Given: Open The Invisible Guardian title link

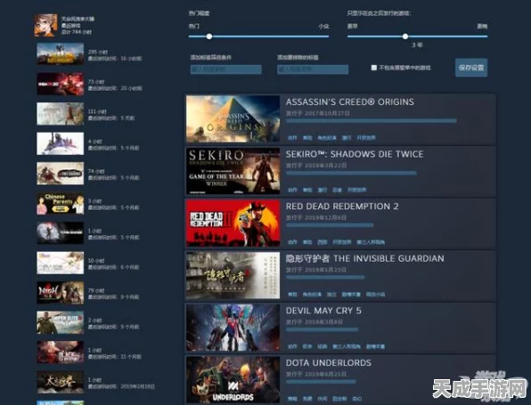Looking at the screenshot, I should pyautogui.click(x=364, y=258).
